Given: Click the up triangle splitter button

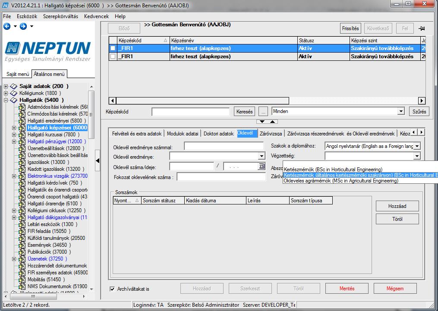Looking at the screenshot, I should tap(273, 122).
